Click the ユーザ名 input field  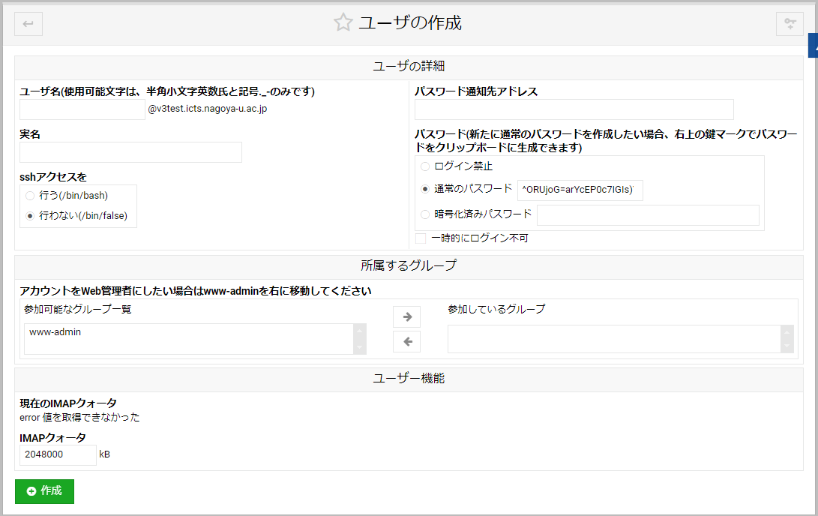(x=82, y=109)
